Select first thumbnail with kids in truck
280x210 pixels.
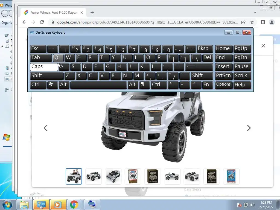point(74,176)
